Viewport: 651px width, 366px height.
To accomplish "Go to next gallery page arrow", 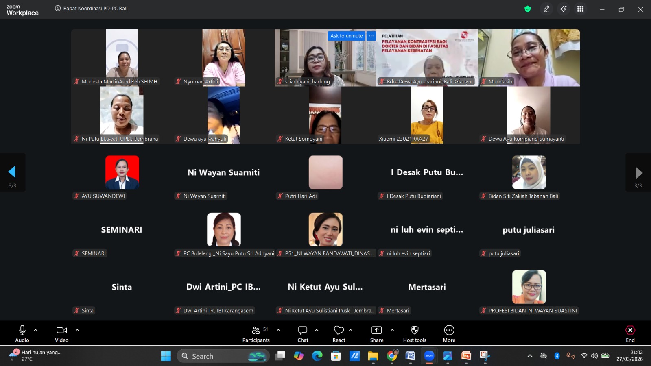I will (638, 173).
